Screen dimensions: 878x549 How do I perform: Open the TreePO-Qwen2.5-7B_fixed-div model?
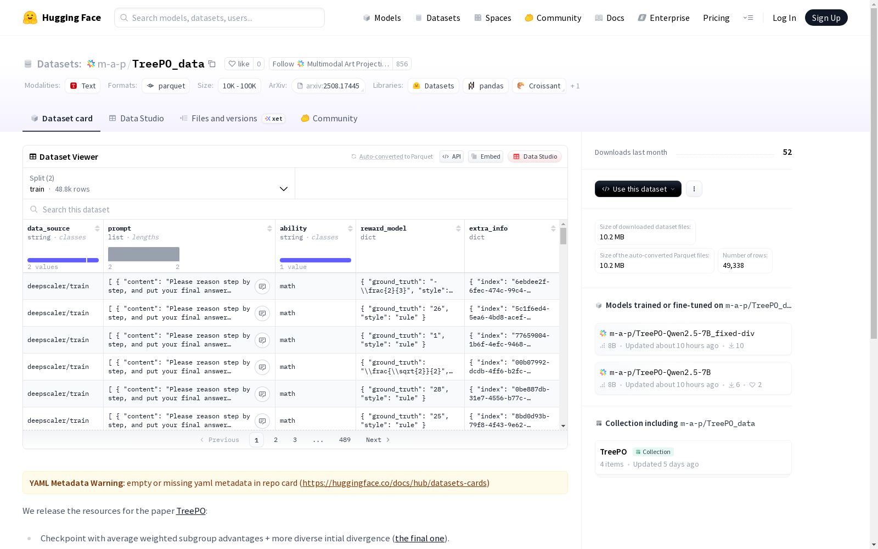point(693,339)
